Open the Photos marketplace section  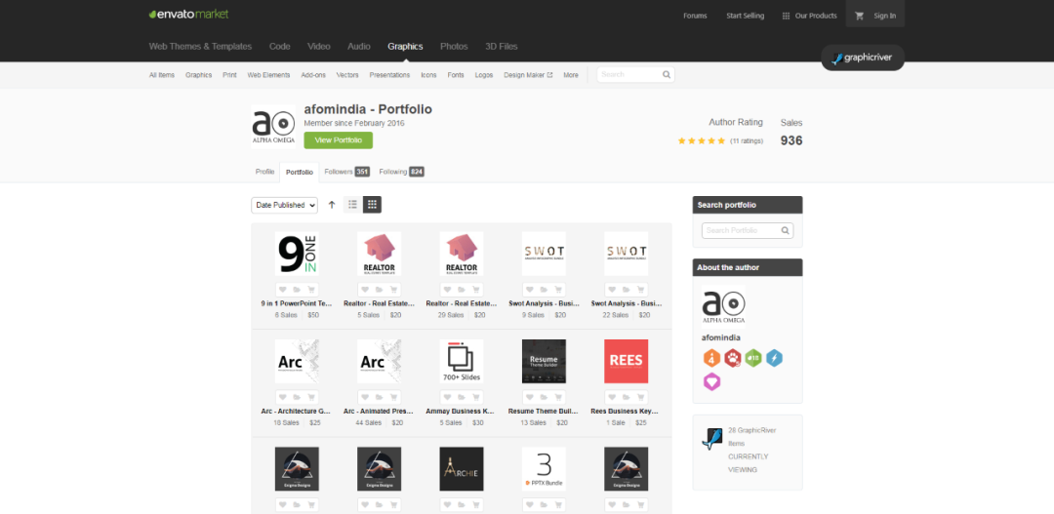454,47
